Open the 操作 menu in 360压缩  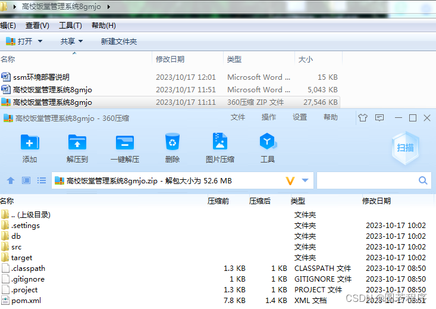269,117
